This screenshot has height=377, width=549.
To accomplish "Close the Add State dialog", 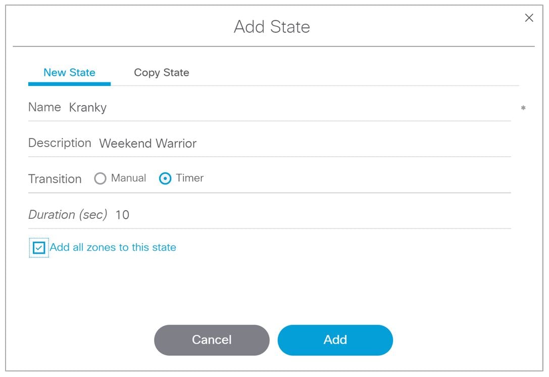I will click(x=529, y=18).
